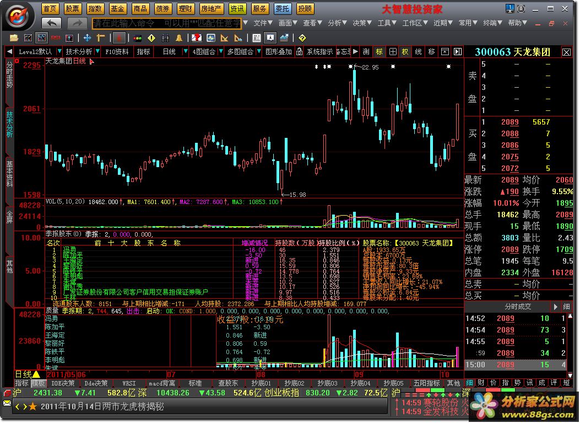Click the first yellow drawing triangle icon
The height and width of the screenshot is (423, 580).
pos(224,38)
